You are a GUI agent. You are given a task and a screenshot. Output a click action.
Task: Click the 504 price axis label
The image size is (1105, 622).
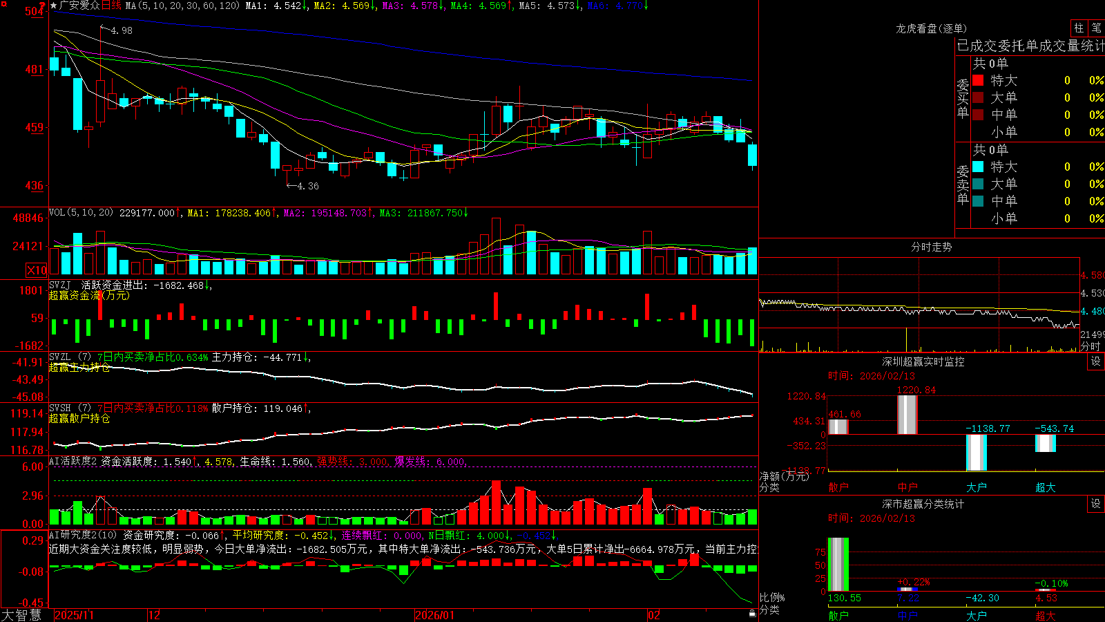34,11
